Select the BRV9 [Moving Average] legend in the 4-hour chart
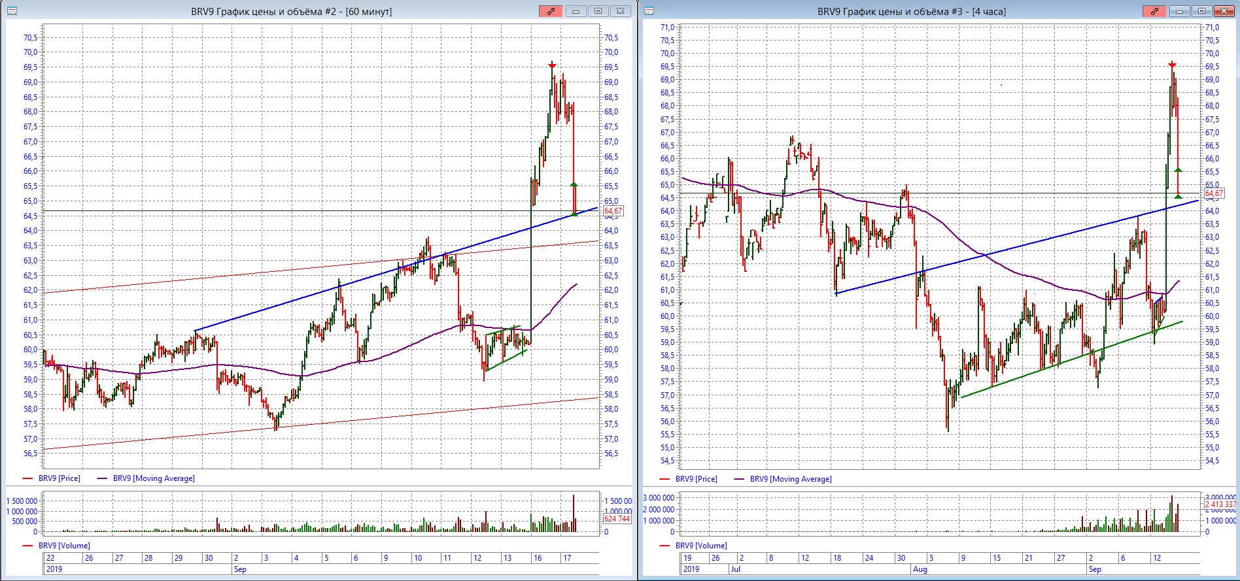 click(790, 479)
